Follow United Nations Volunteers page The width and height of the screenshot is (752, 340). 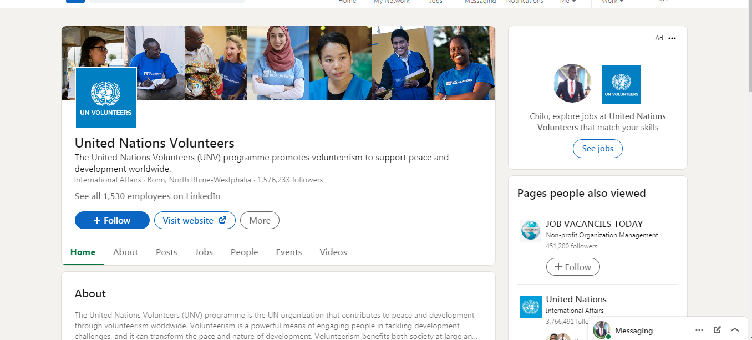coord(112,220)
